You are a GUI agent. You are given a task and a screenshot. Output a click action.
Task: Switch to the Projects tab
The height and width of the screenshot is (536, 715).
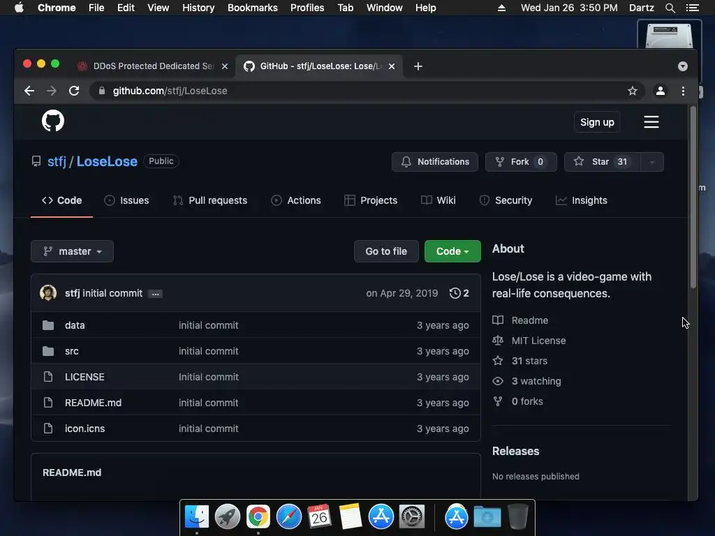point(371,200)
